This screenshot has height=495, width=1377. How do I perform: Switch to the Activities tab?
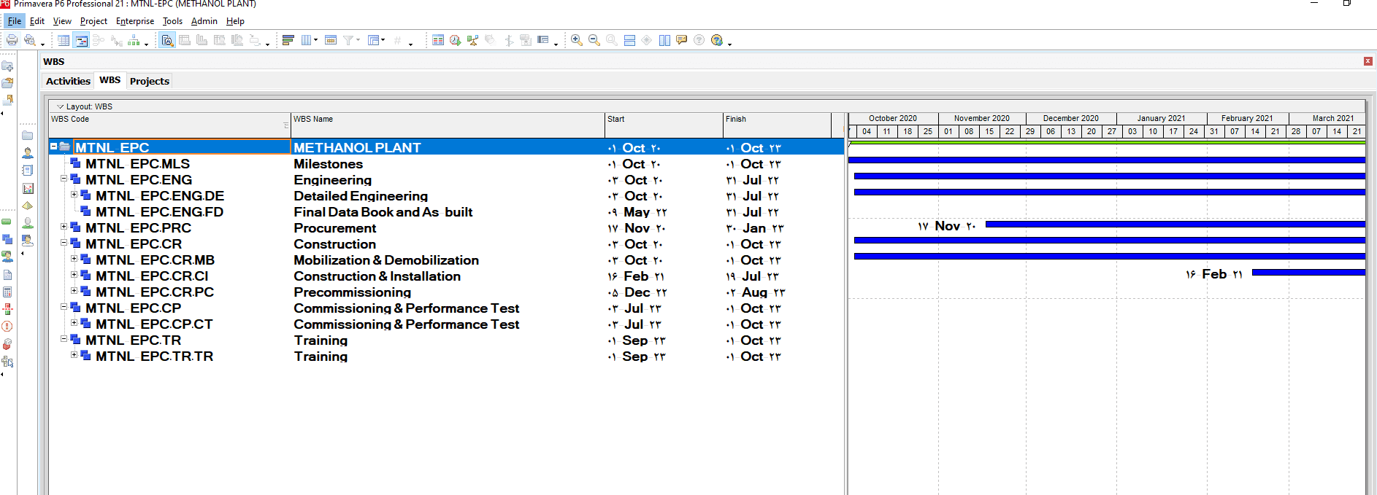pos(68,81)
